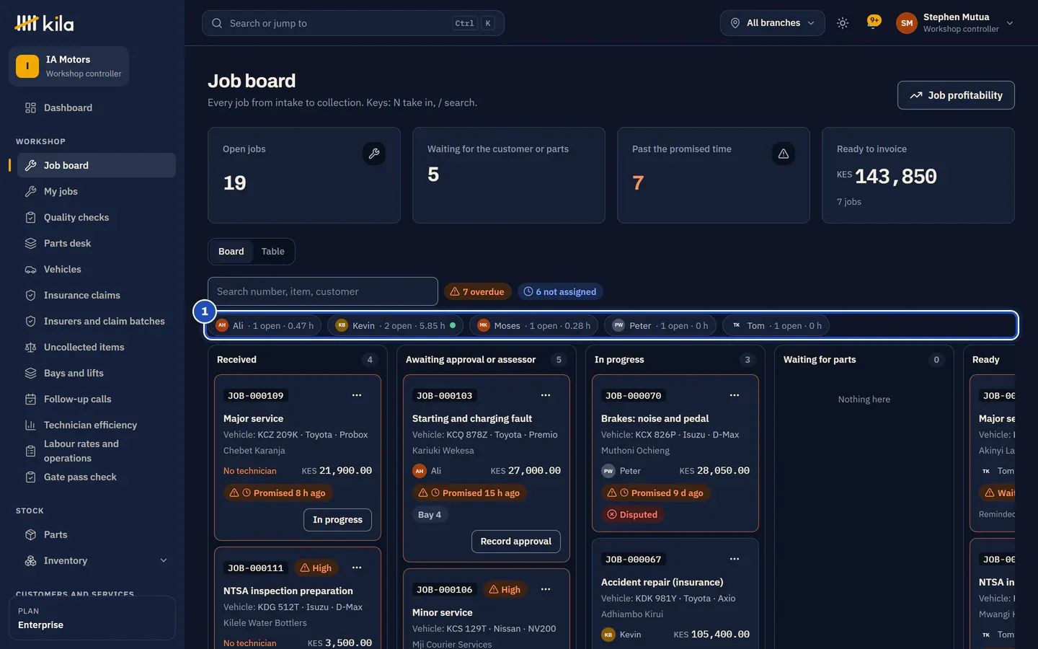
Task: Open Stephen Mutua user menu chevron
Action: point(1010,23)
